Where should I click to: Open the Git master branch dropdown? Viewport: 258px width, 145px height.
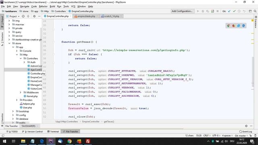(241, 136)
